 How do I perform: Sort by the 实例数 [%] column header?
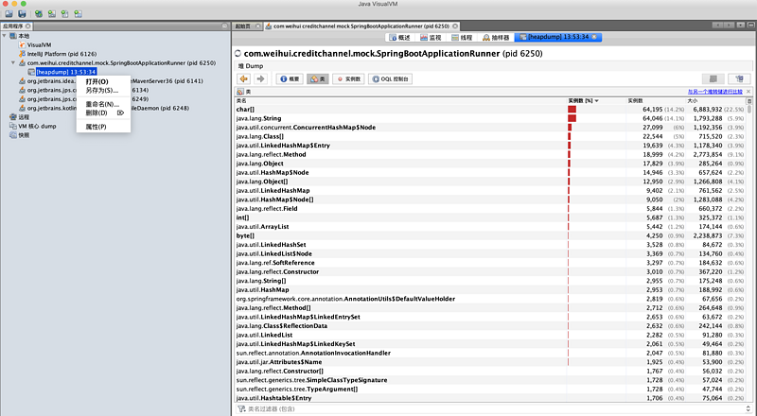click(583, 100)
